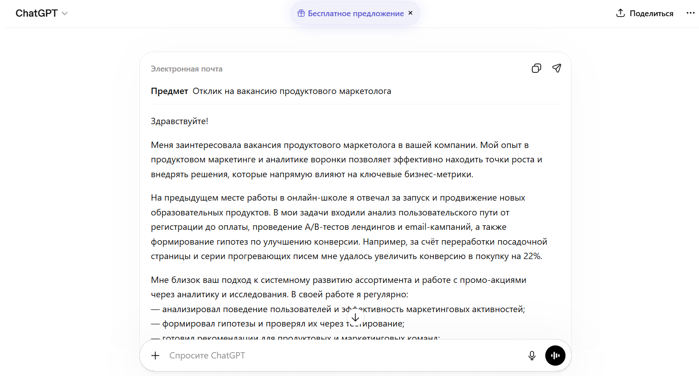699x376 pixels.
Task: Open the three-dots more options menu
Action: [690, 13]
